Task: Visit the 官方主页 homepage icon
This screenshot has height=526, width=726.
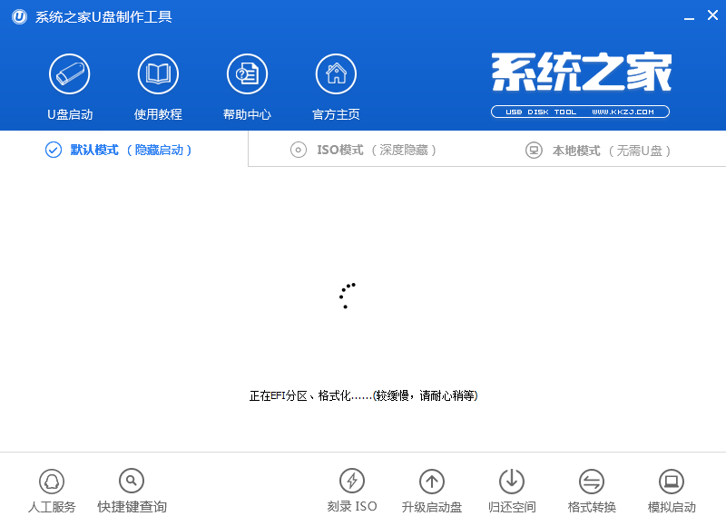Action: click(335, 86)
